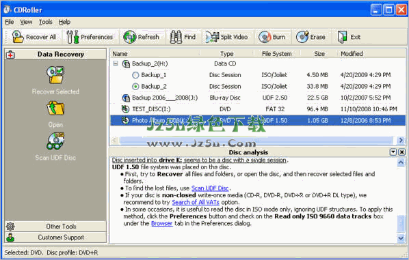Open the Tools menu
This screenshot has width=409, height=260.
point(46,22)
